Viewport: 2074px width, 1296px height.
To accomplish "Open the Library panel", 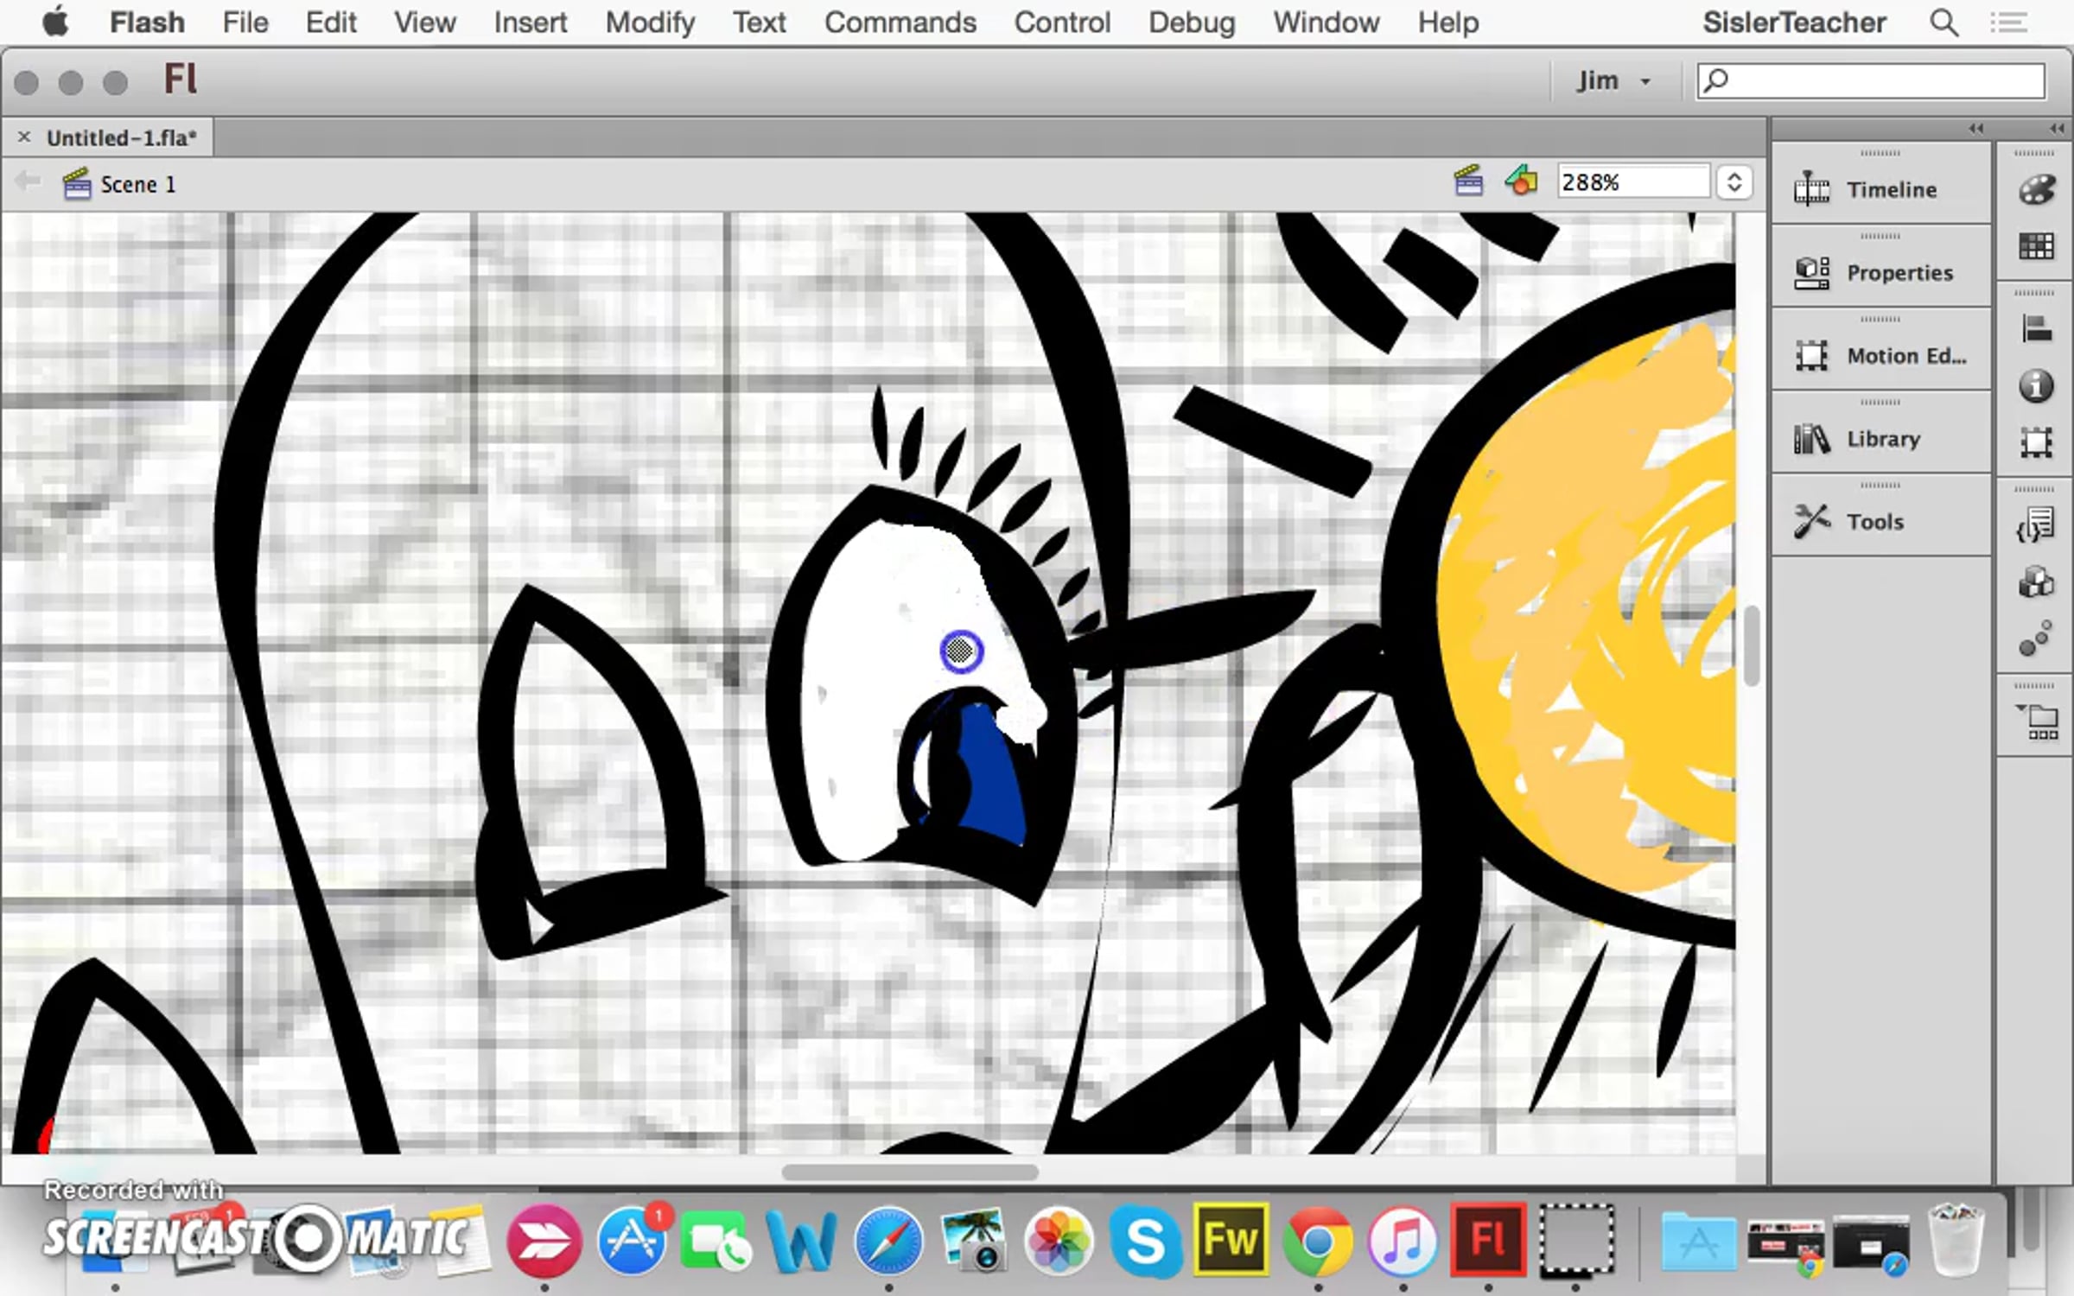I will [x=1880, y=439].
